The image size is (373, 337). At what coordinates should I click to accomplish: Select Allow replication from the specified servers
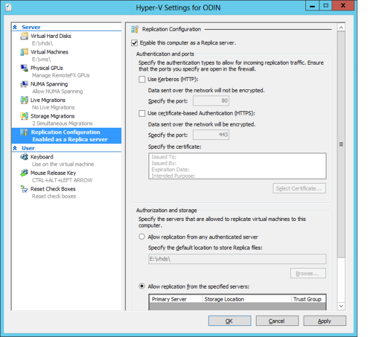point(142,286)
